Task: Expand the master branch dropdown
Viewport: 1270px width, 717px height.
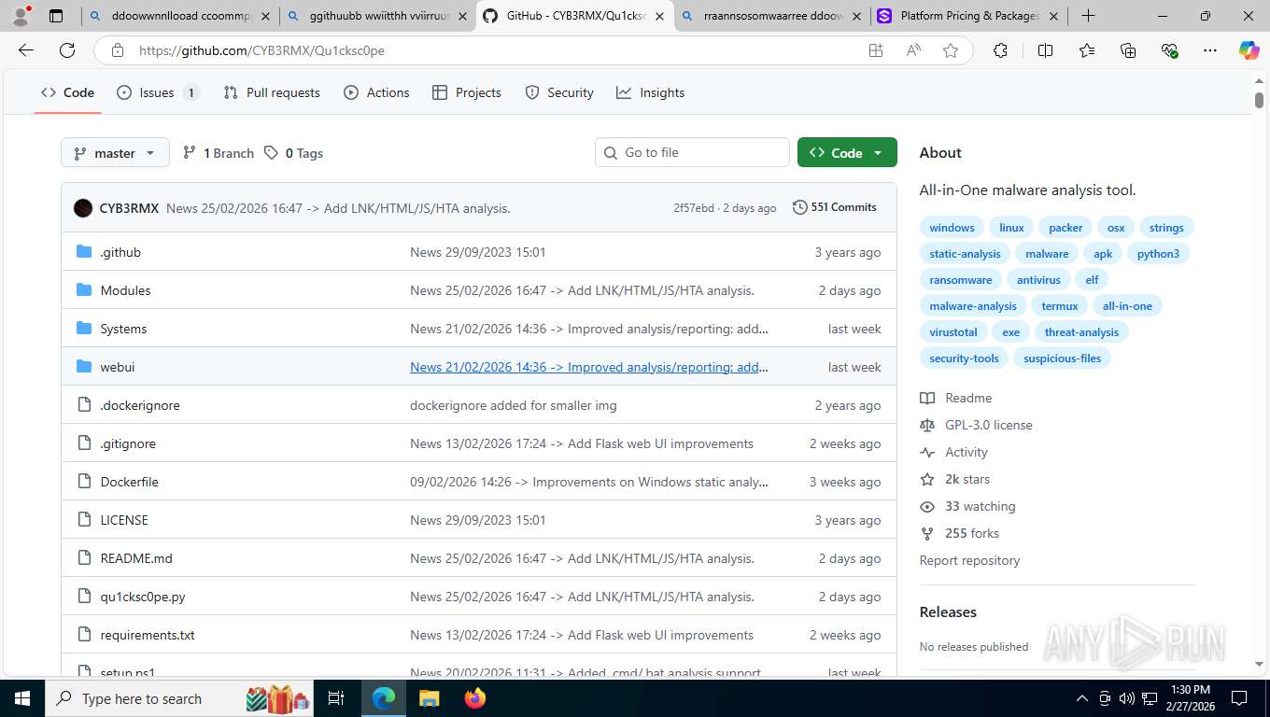Action: [115, 153]
